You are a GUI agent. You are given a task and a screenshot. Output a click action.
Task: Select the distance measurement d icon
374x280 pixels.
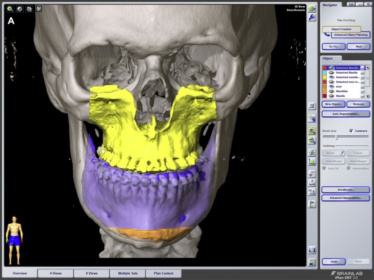pyautogui.click(x=312, y=183)
